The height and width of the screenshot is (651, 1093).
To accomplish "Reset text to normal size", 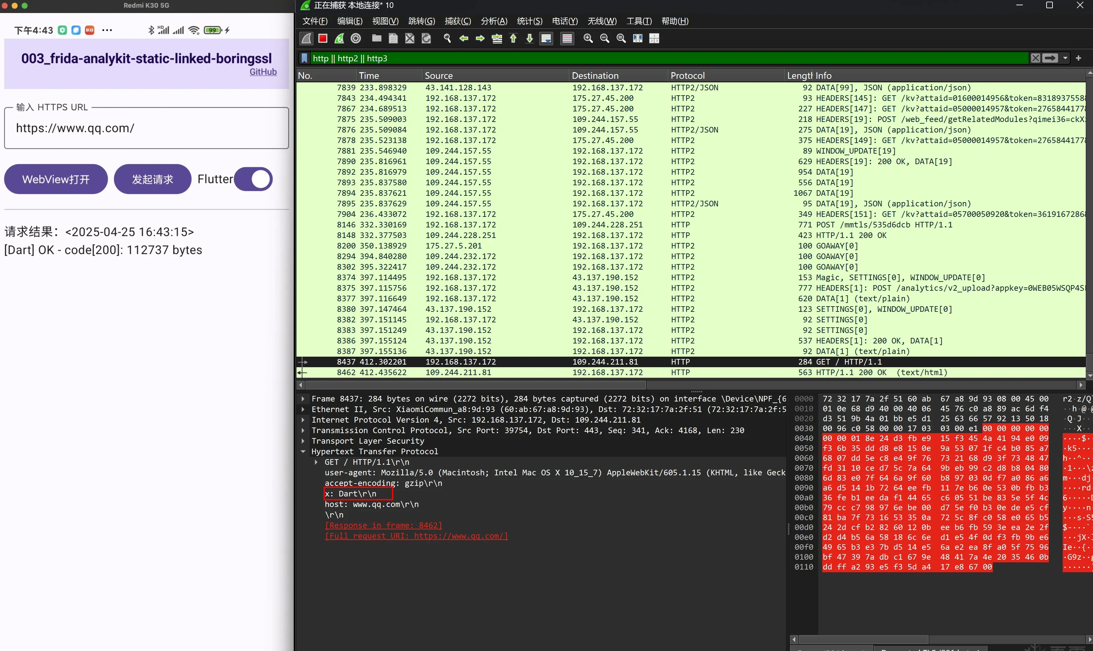I will [x=621, y=39].
